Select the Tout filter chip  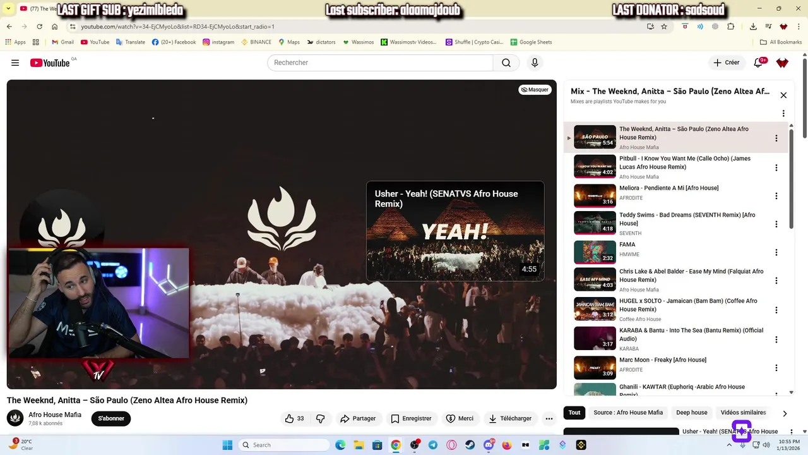click(x=574, y=413)
